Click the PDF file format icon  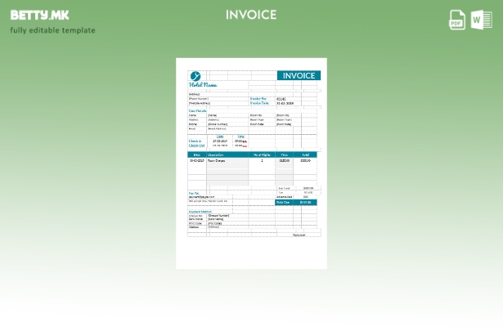(457, 20)
